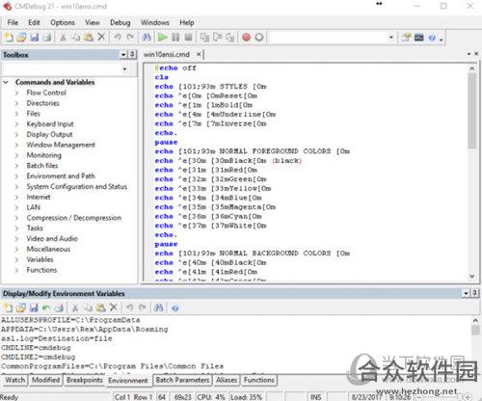Click the editor vertical scrollbar thumb
Image resolution: width=482 pixels, height=401 pixels.
[471, 111]
